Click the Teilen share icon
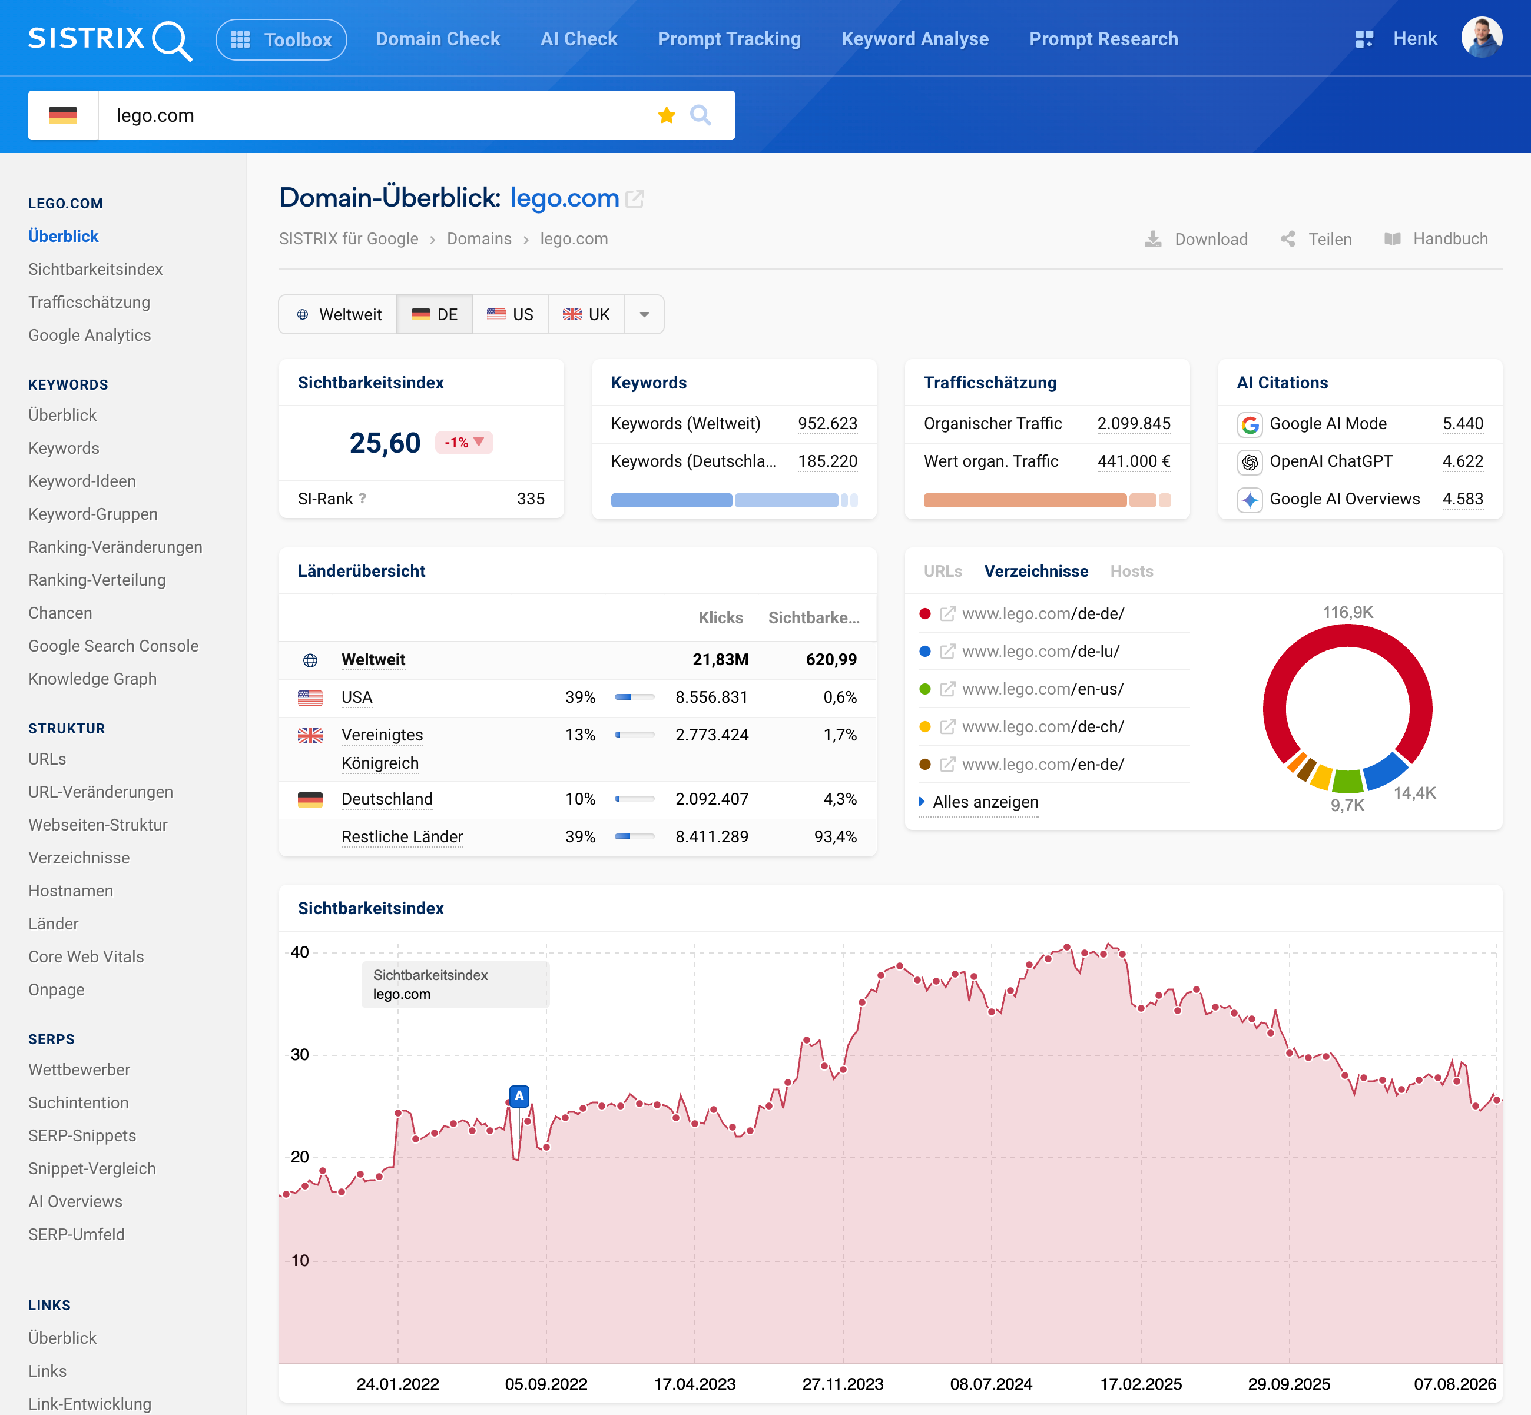1531x1415 pixels. [x=1288, y=239]
